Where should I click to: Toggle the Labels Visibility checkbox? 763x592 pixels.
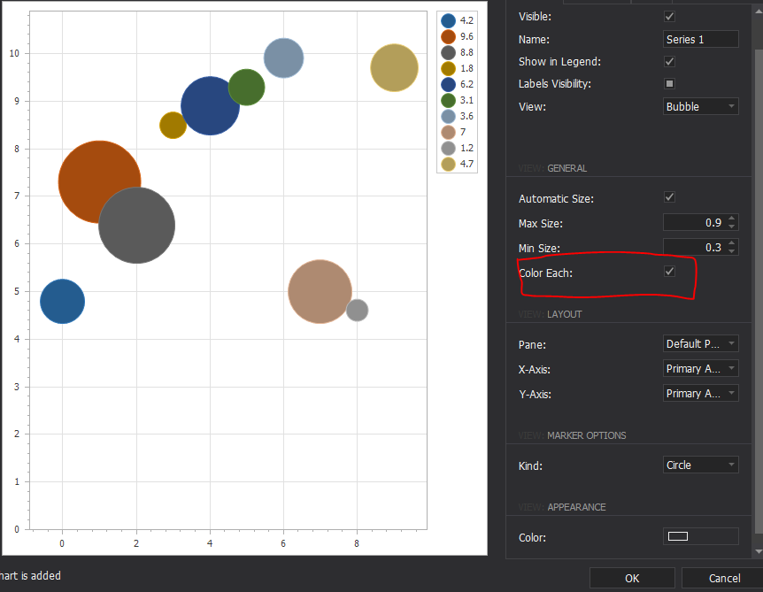click(670, 84)
